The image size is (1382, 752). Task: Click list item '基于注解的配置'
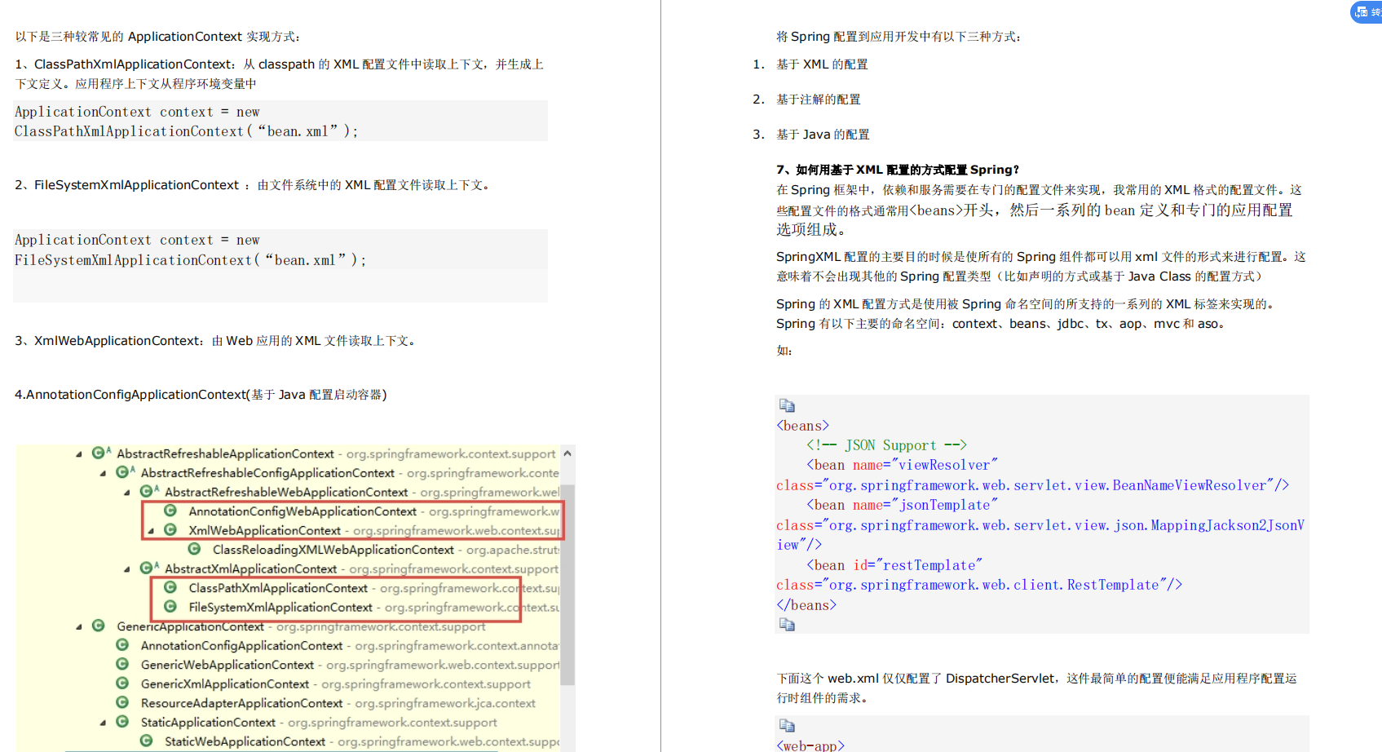click(x=818, y=100)
